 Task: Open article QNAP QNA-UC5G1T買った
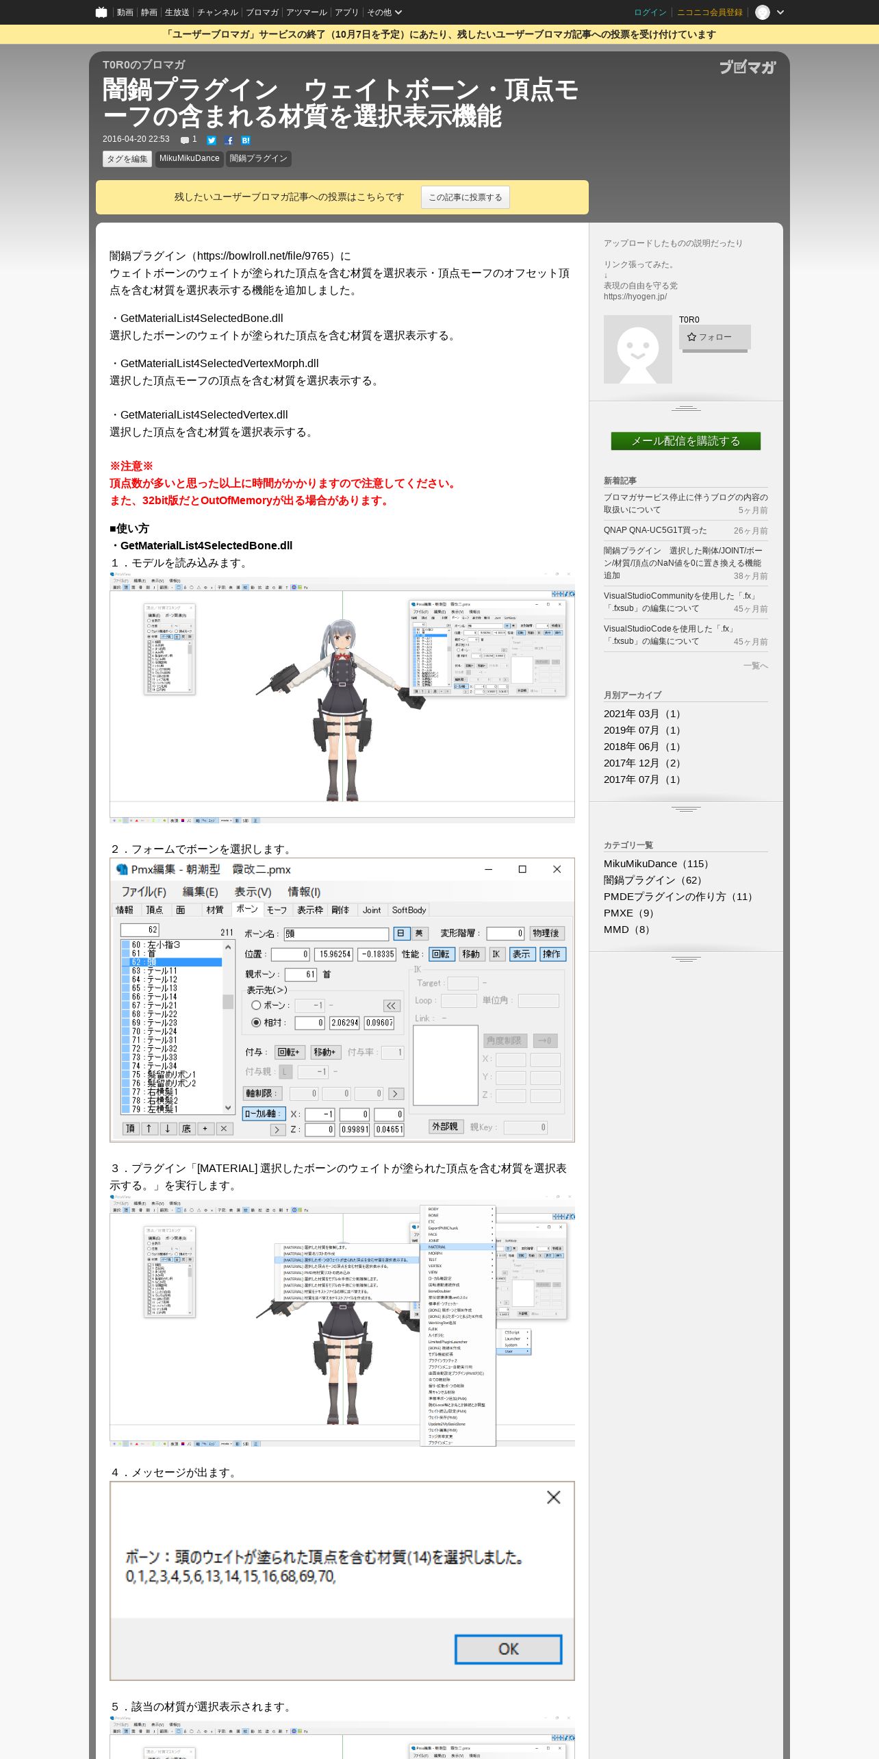tap(655, 530)
